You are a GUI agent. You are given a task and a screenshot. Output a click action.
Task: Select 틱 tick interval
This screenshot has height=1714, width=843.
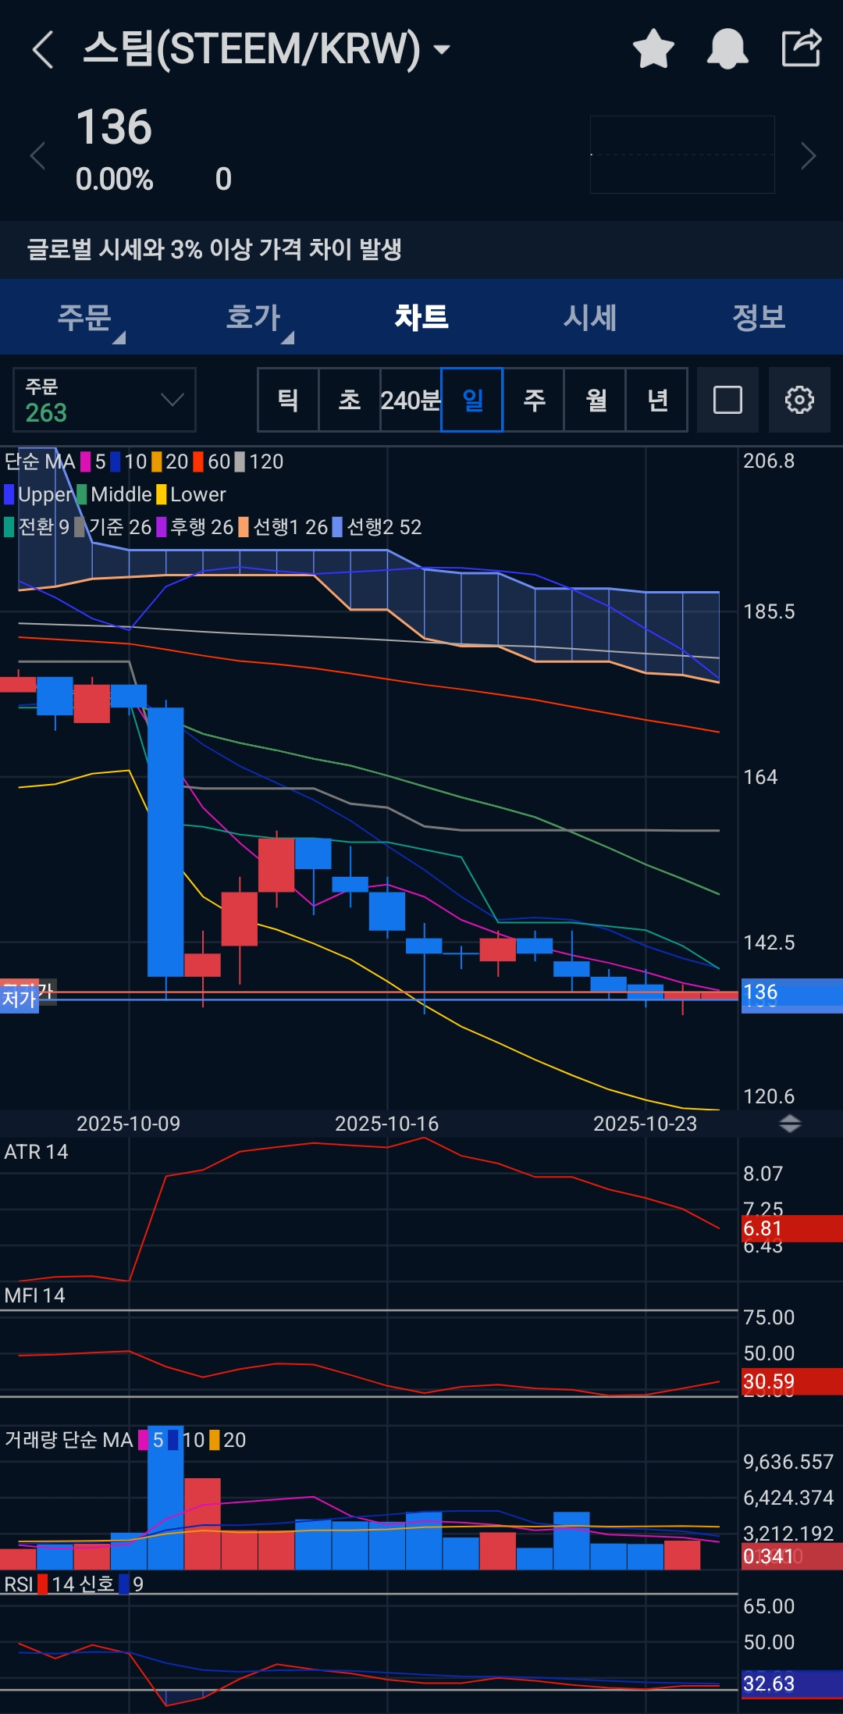tap(288, 400)
